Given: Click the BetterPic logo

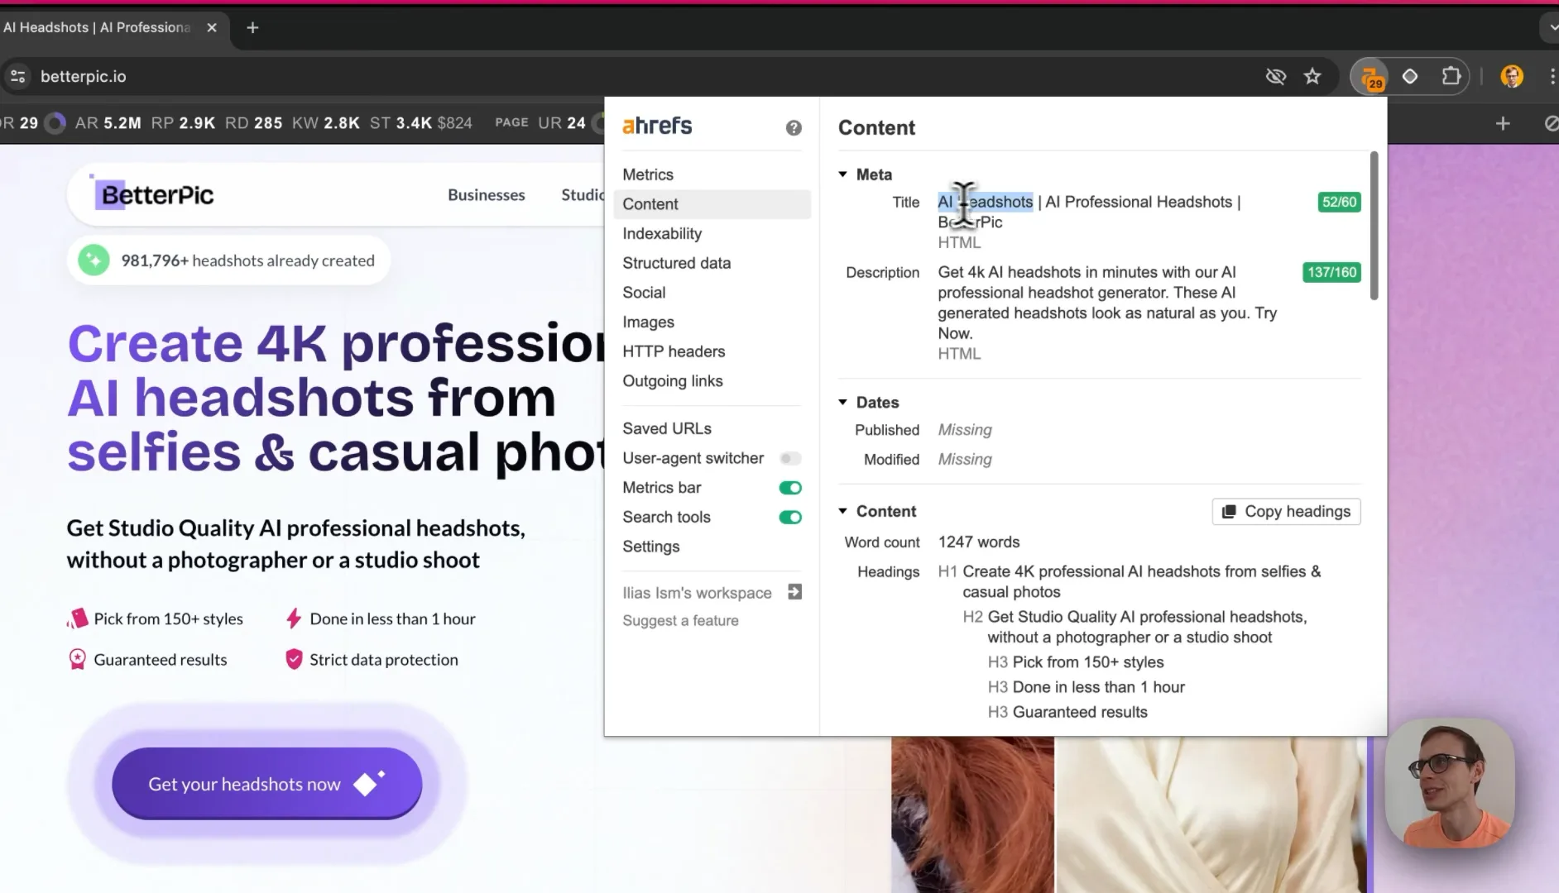Looking at the screenshot, I should pyautogui.click(x=153, y=194).
